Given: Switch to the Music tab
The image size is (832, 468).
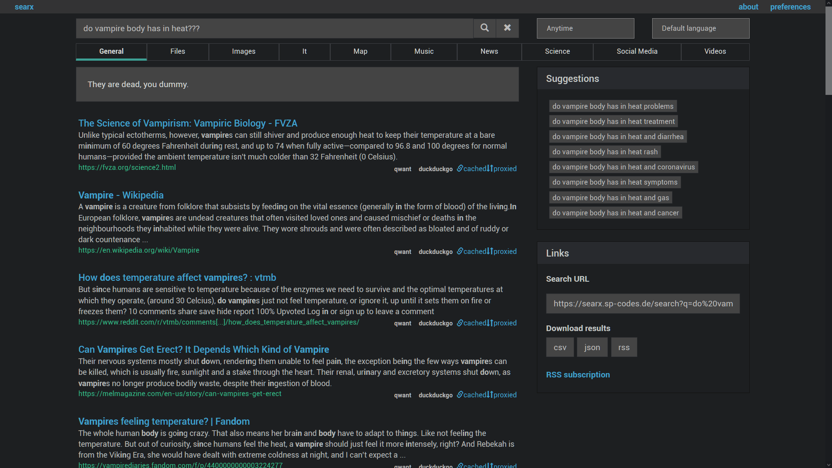Looking at the screenshot, I should 424,52.
